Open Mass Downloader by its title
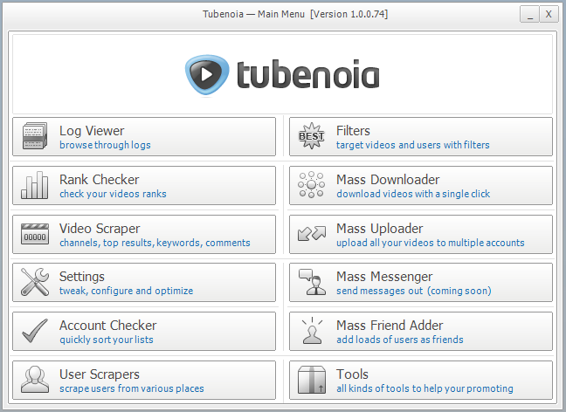Screen dimensions: 566x412 pyautogui.click(x=388, y=179)
